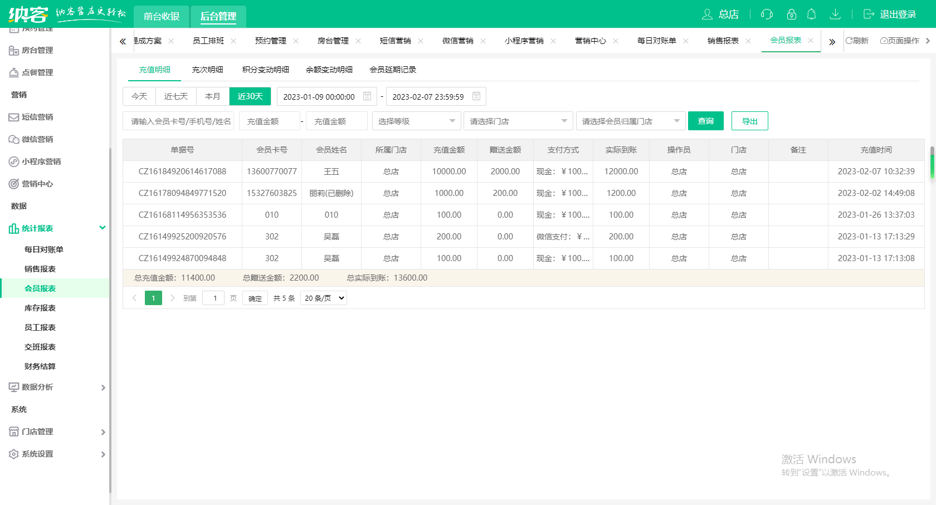Open the 页面操作 menu
Viewport: 936px width, 505px height.
point(900,41)
